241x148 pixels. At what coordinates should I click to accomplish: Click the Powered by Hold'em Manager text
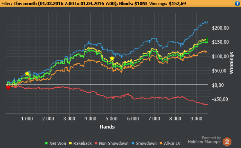(204, 140)
